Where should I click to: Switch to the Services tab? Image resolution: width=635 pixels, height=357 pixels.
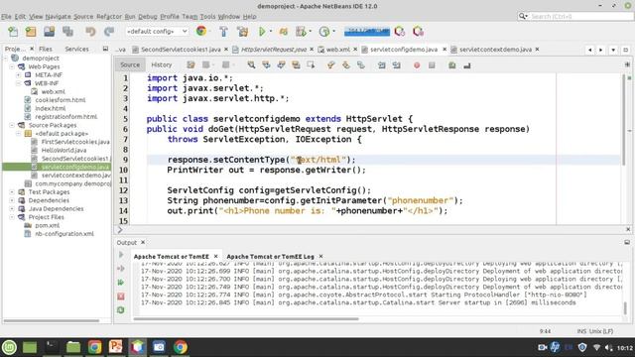point(77,49)
